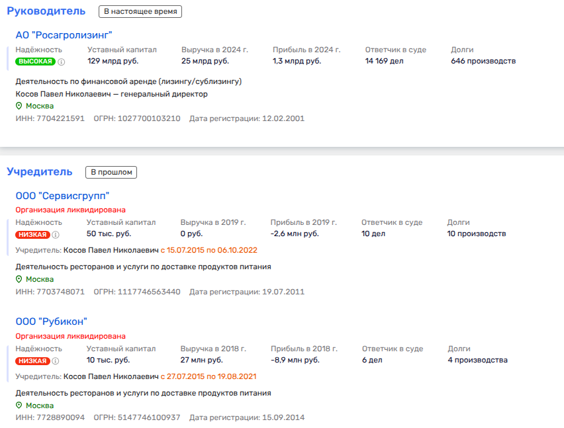The width and height of the screenshot is (564, 428).
Task: Click info icon beside Сервисгрупп's НИЗКАЯ badge
Action: (56, 234)
